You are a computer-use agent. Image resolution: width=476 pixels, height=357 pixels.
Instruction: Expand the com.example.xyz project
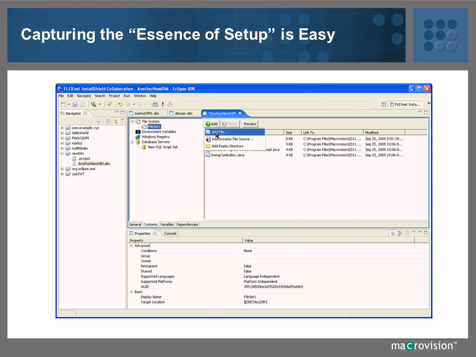tap(62, 128)
